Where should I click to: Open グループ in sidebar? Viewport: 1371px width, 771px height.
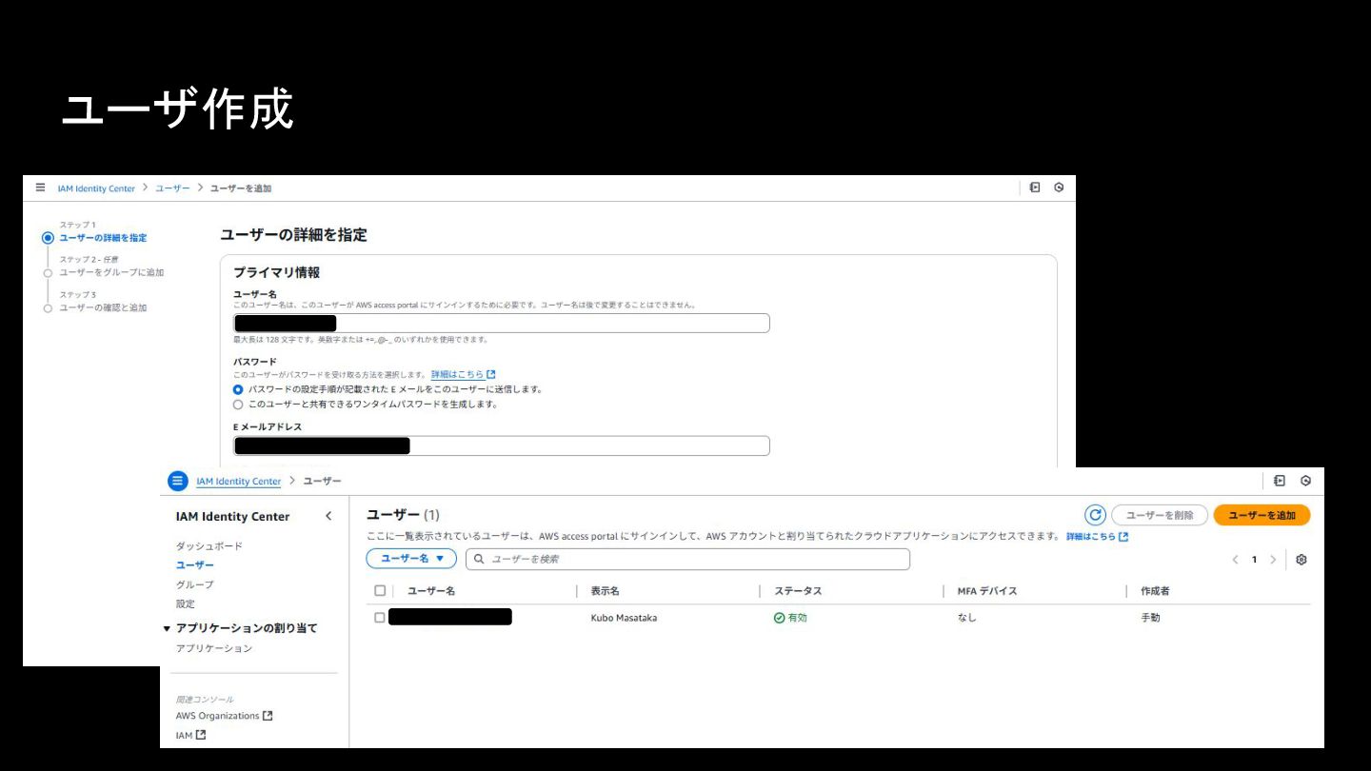point(194,584)
